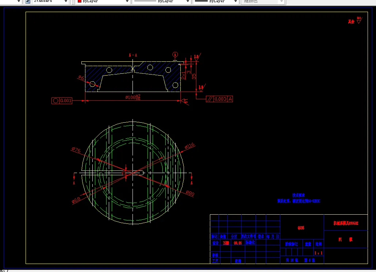Open the color control ByLayer dropdown
Image resolution: width=376 pixels, height=272 pixels.
pyautogui.click(x=127, y=1)
